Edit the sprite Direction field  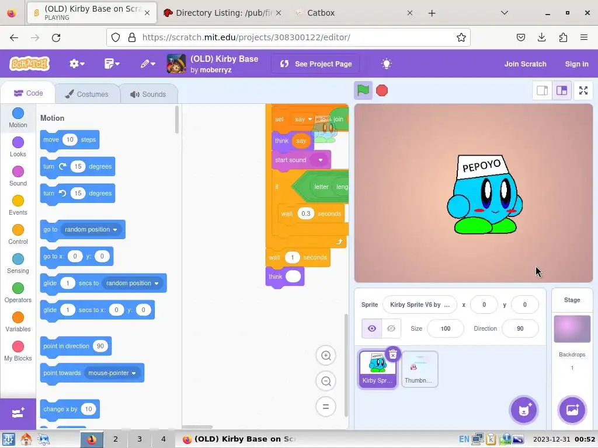[520, 328]
